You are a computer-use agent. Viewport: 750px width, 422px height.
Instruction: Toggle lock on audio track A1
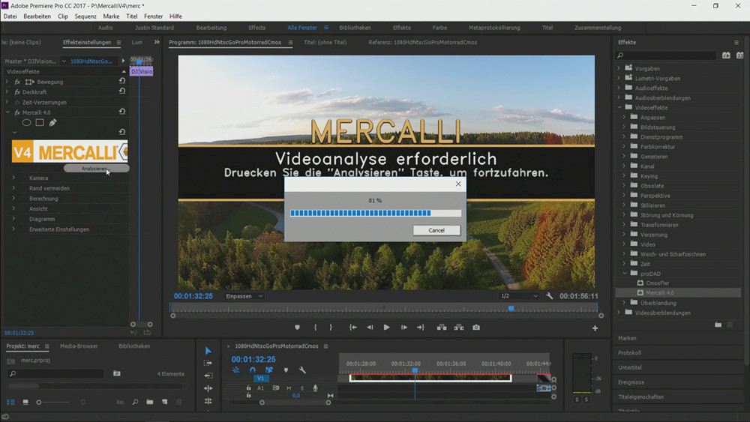click(x=248, y=388)
